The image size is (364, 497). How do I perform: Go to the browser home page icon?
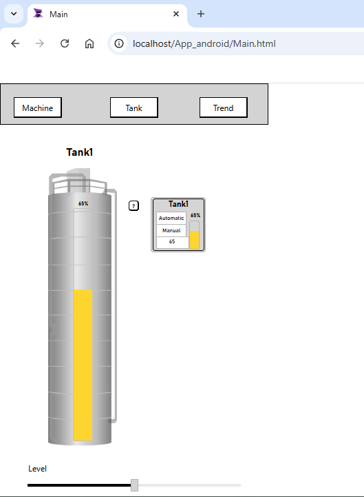click(x=89, y=43)
